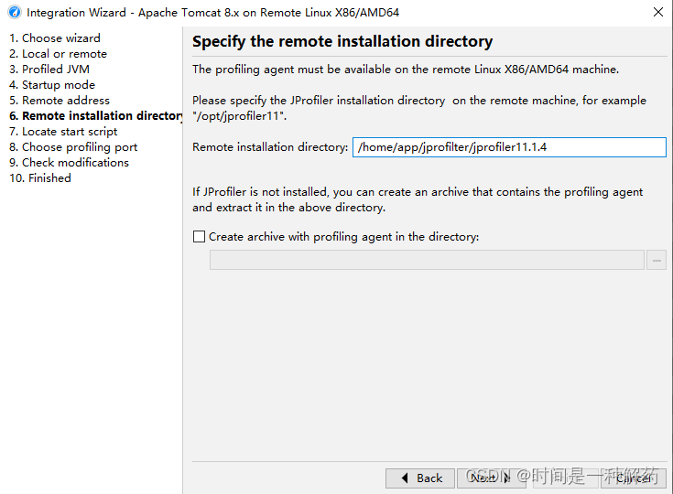
Task: Select step 5. Remote address
Action: click(60, 101)
